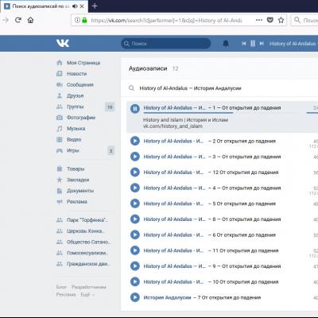Click the VK header Поиск search box
Viewport: 318px width, 318px height.
[166, 44]
